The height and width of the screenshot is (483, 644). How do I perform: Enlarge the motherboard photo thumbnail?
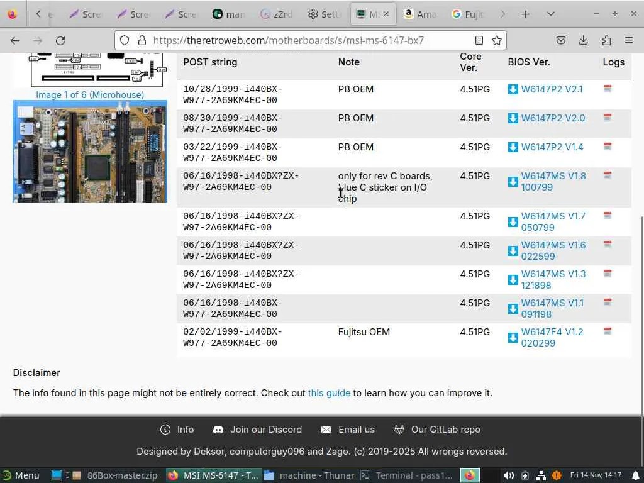click(90, 152)
